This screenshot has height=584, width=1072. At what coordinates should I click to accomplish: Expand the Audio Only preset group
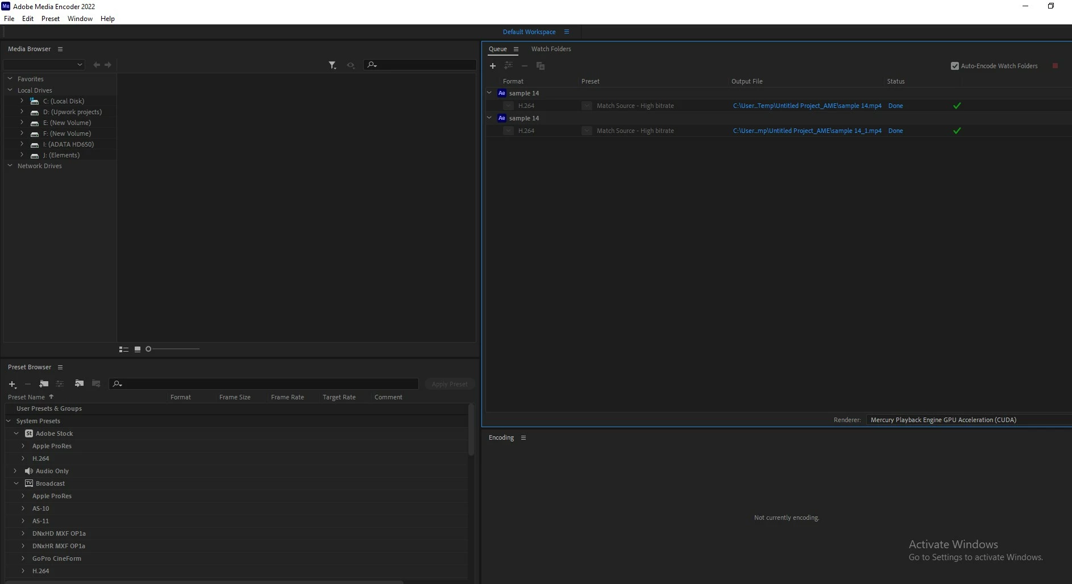click(15, 471)
